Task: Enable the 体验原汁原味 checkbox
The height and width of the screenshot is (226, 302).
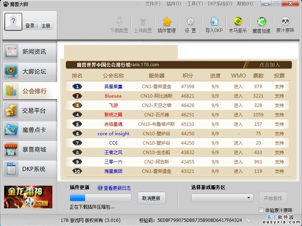Action: pos(261,210)
